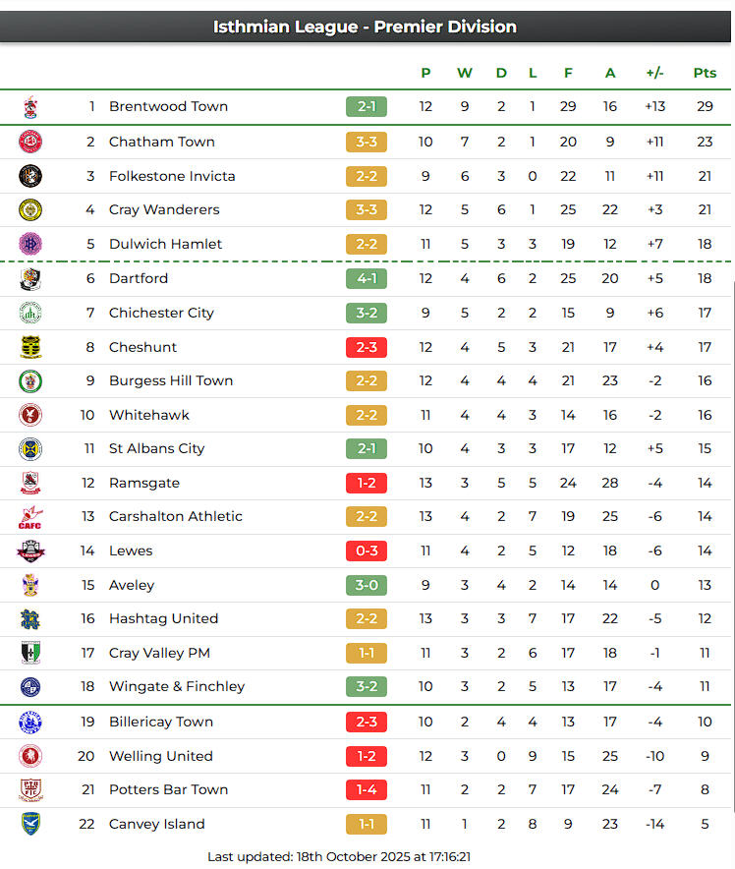Viewport: 735px width, 869px height.
Task: Click the +/- goal difference column header
Action: (x=654, y=73)
